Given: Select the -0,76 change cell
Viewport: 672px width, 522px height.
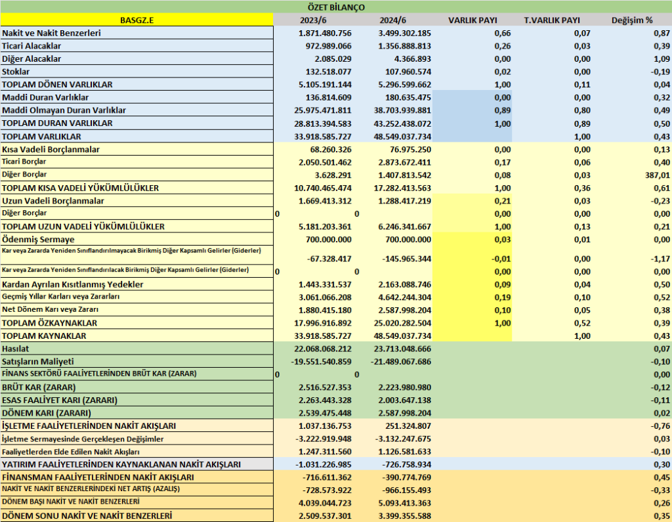Looking at the screenshot, I should tap(660, 426).
